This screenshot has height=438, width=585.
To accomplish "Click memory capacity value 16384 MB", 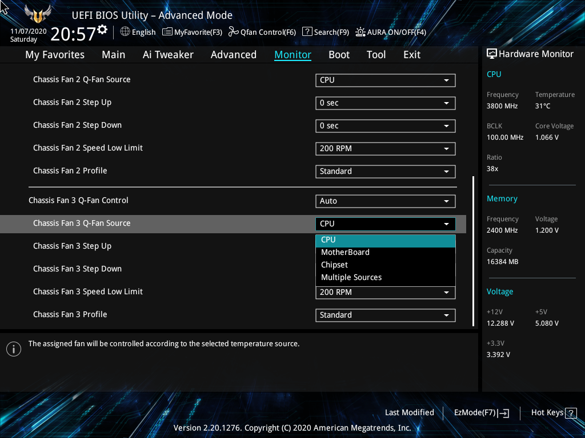I will coord(503,262).
